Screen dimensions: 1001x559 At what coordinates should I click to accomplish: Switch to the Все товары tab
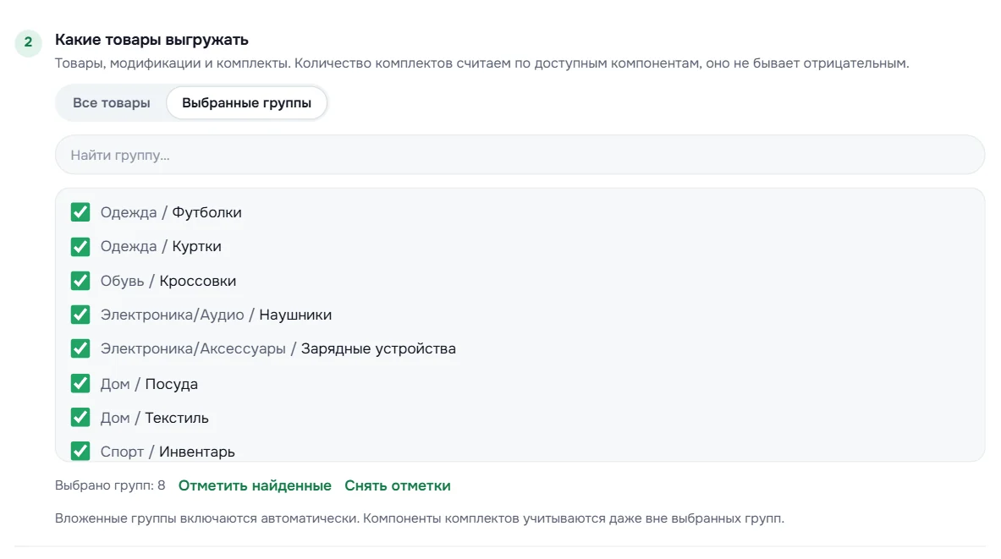pos(111,102)
